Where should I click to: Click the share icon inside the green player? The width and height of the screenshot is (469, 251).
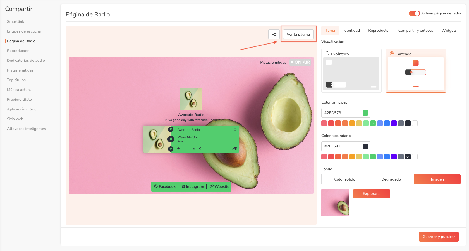coord(200,149)
